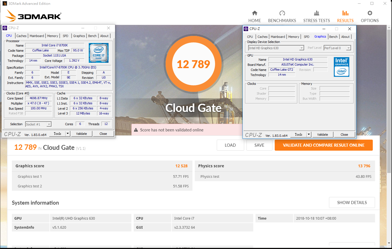Click the left CPU-Z window app icon
This screenshot has height=249, width=392.
(5, 28)
